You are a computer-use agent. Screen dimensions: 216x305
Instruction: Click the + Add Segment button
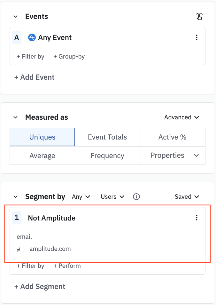40,286
